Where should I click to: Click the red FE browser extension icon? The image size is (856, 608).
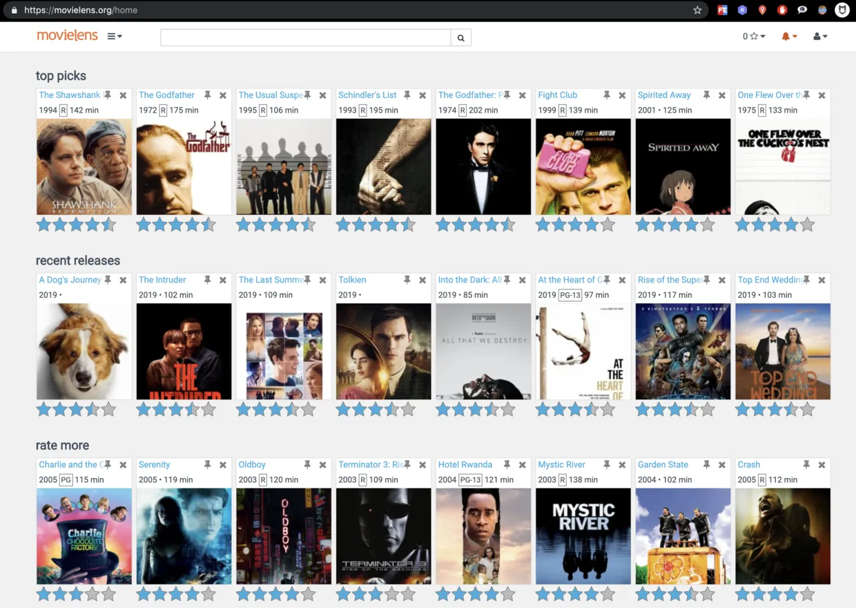point(722,10)
